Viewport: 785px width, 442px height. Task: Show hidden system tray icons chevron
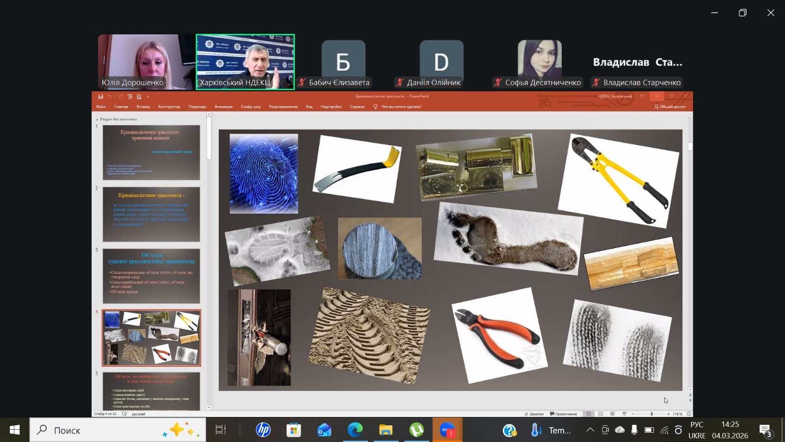point(590,430)
